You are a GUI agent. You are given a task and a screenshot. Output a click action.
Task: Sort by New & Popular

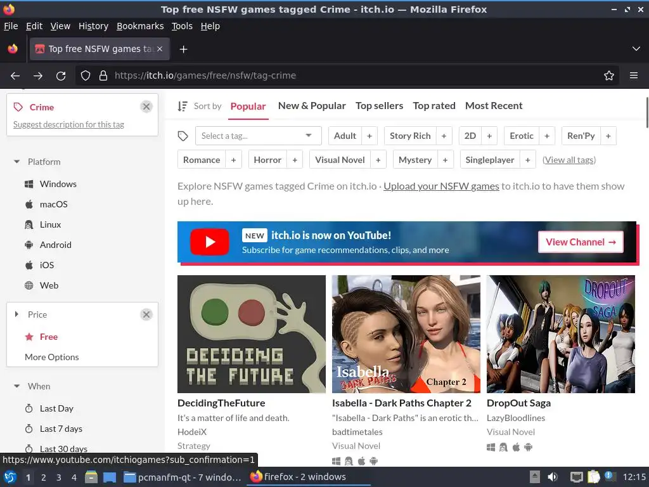pyautogui.click(x=312, y=106)
